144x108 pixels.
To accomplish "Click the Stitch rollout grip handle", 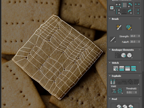I will [139, 63].
